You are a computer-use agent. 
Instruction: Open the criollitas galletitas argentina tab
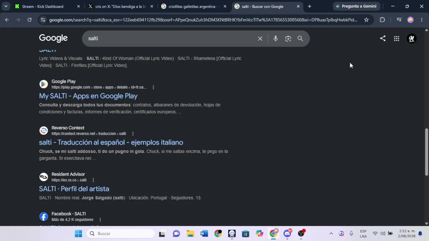(x=193, y=6)
